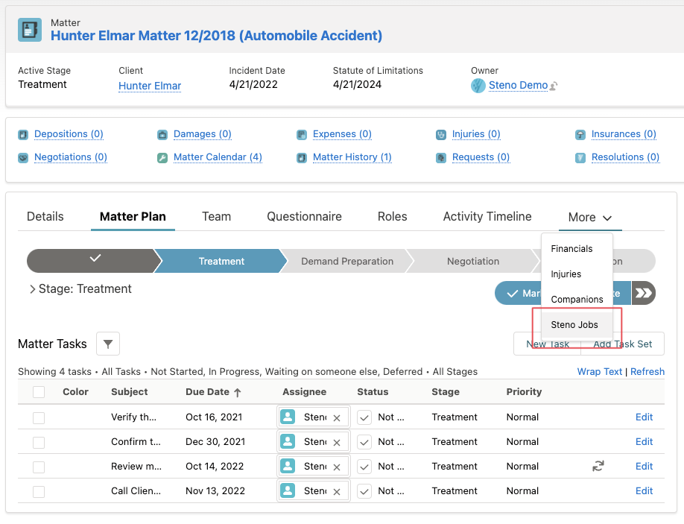Click the Add Task Set button
This screenshot has width=684, height=524.
(622, 344)
